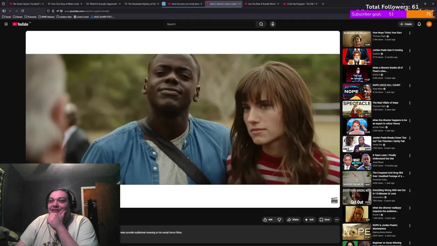Viewport: 437px width, 246px height.
Task: Click the 'Archer Green' channel name
Action: point(379,127)
